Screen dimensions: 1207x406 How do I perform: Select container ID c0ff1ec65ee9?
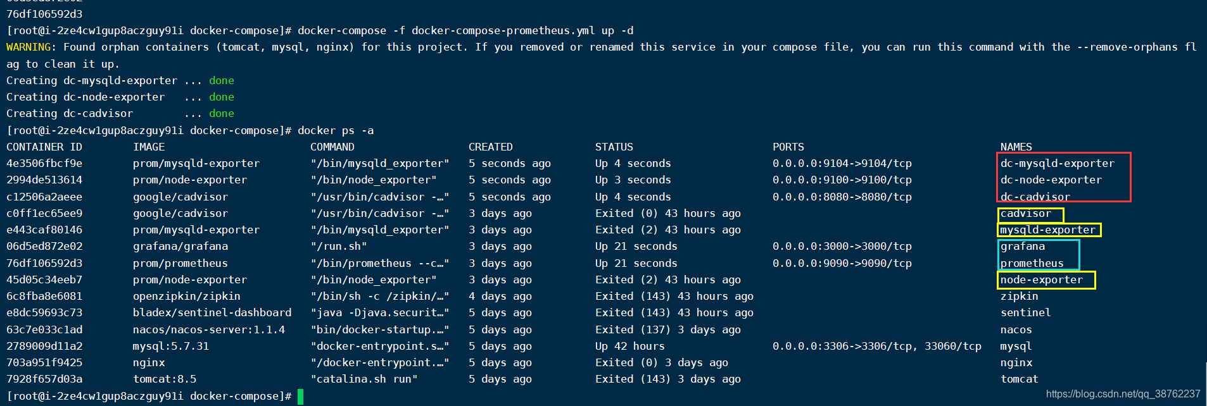point(44,213)
